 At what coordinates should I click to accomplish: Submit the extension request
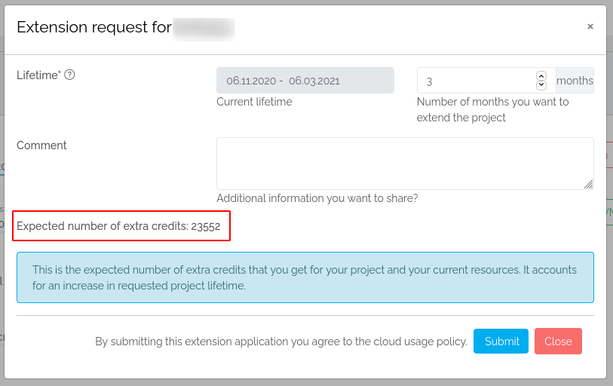501,342
